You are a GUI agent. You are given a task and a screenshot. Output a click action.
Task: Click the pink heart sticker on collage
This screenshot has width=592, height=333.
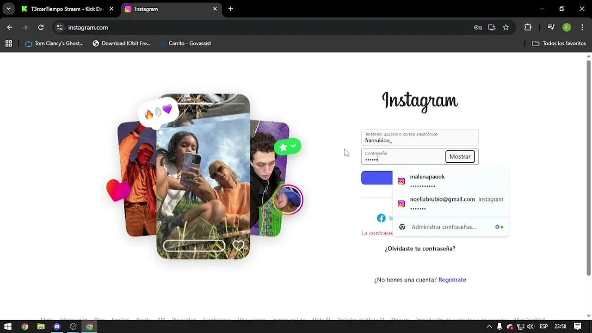pyautogui.click(x=118, y=190)
